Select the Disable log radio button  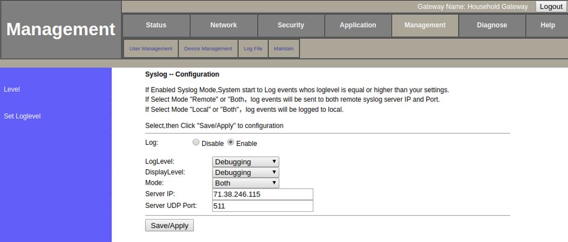click(196, 143)
